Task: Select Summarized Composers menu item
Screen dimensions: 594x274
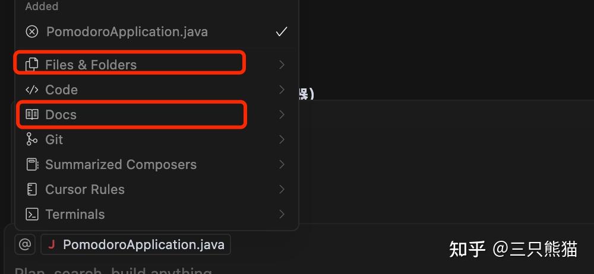Action: pos(121,164)
